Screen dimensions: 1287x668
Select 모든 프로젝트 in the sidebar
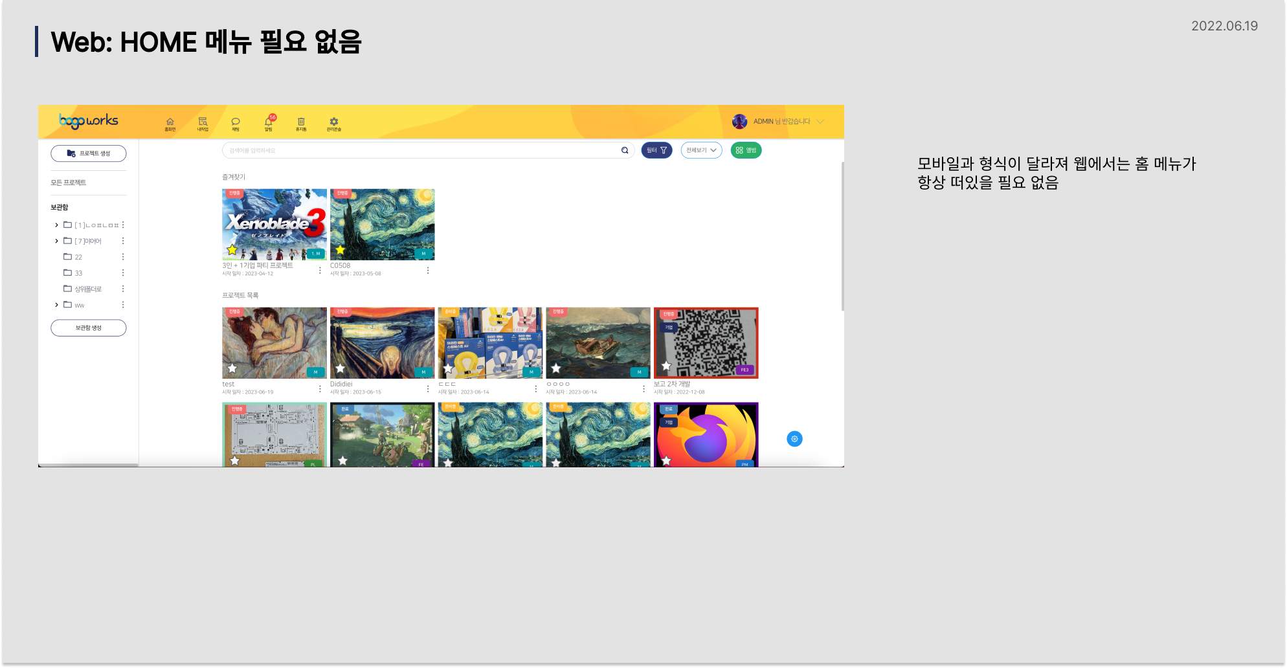coord(68,183)
